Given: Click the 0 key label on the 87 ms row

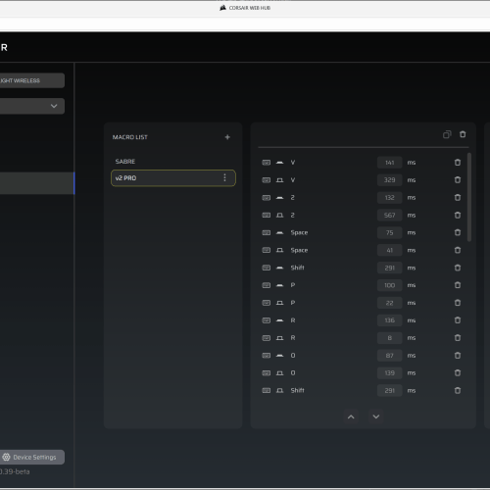Looking at the screenshot, I should point(293,356).
